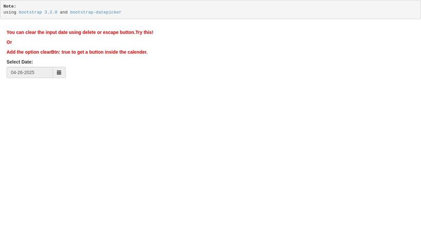Screen dimensions: 421x237
Task: Click the bold "Note:" heading
Action: (9, 6)
